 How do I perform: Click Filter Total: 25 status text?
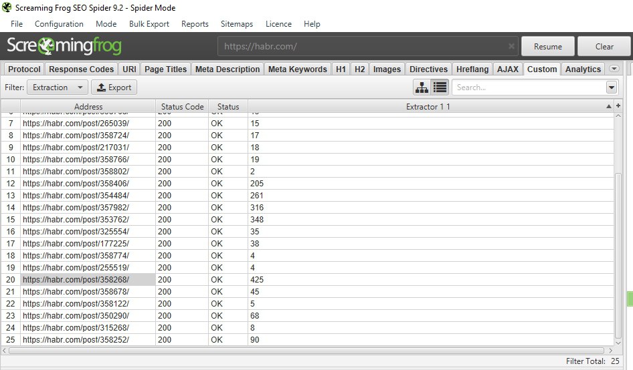click(x=593, y=361)
